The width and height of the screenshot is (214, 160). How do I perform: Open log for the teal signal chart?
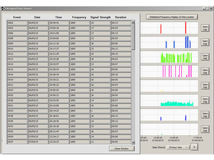pyautogui.click(x=205, y=100)
